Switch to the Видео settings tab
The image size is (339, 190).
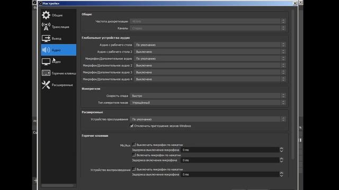(59, 62)
